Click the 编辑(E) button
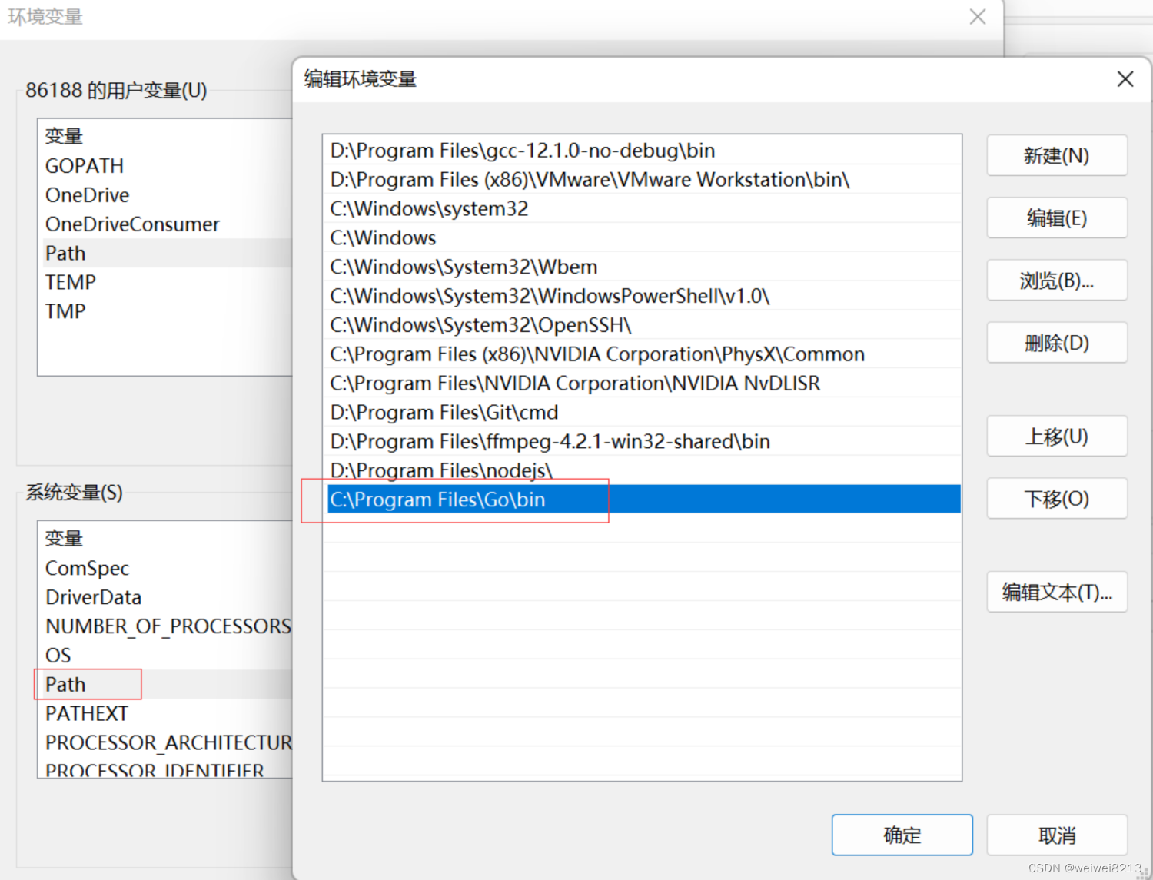This screenshot has height=880, width=1153. tap(1057, 218)
